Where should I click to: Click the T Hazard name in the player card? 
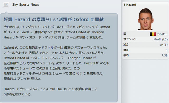coord(130,5)
